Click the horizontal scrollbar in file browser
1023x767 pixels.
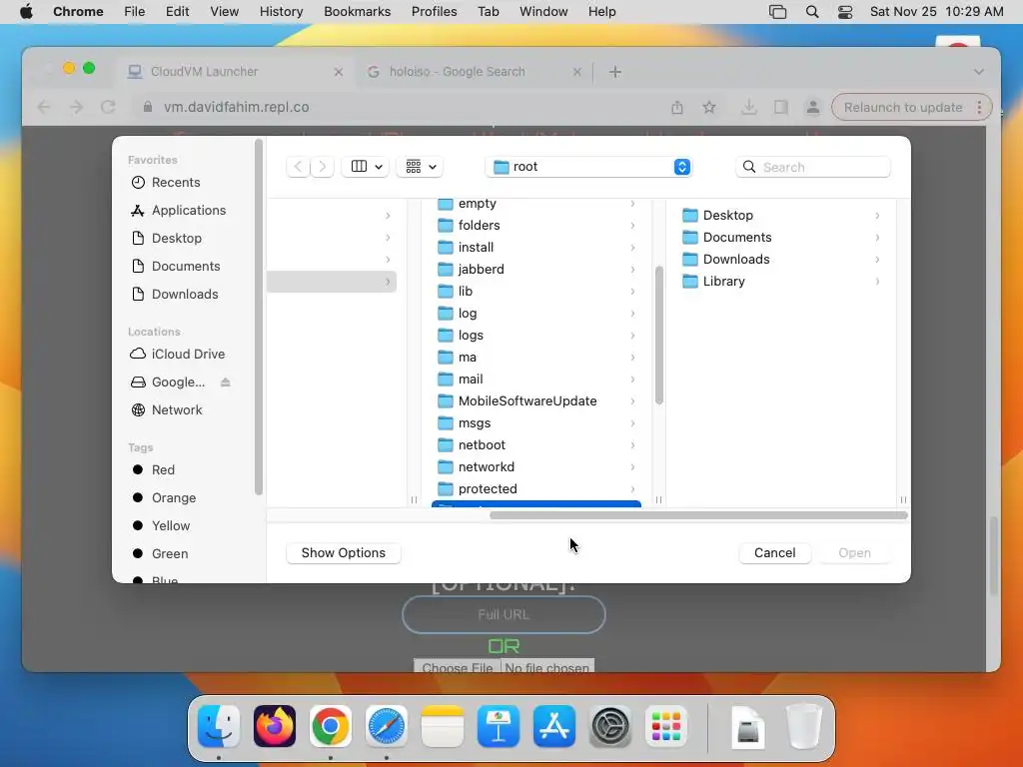click(x=698, y=515)
